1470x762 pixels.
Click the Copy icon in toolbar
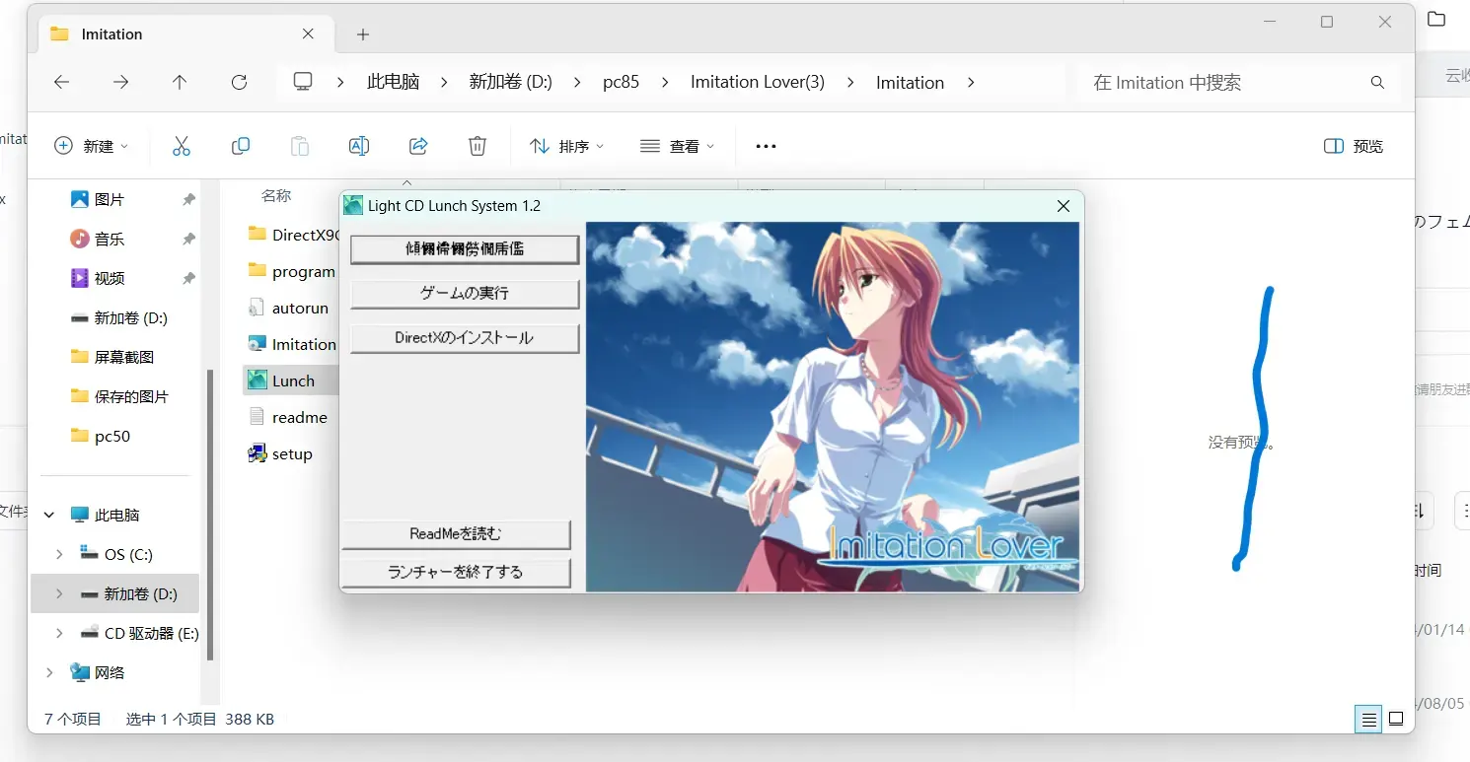tap(241, 146)
